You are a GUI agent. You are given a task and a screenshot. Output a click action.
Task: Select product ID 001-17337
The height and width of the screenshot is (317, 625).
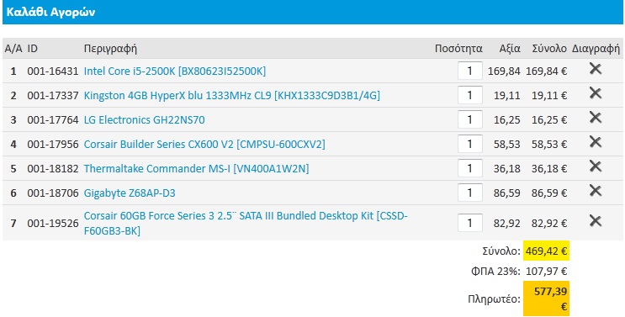coord(53,96)
